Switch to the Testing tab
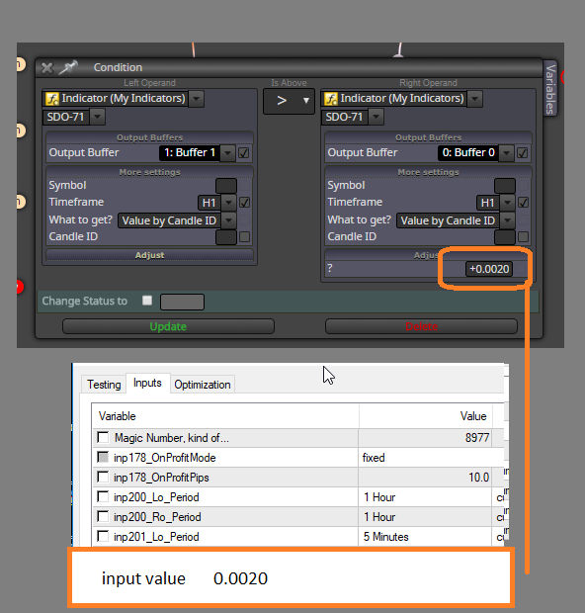The width and height of the screenshot is (585, 613). (104, 385)
